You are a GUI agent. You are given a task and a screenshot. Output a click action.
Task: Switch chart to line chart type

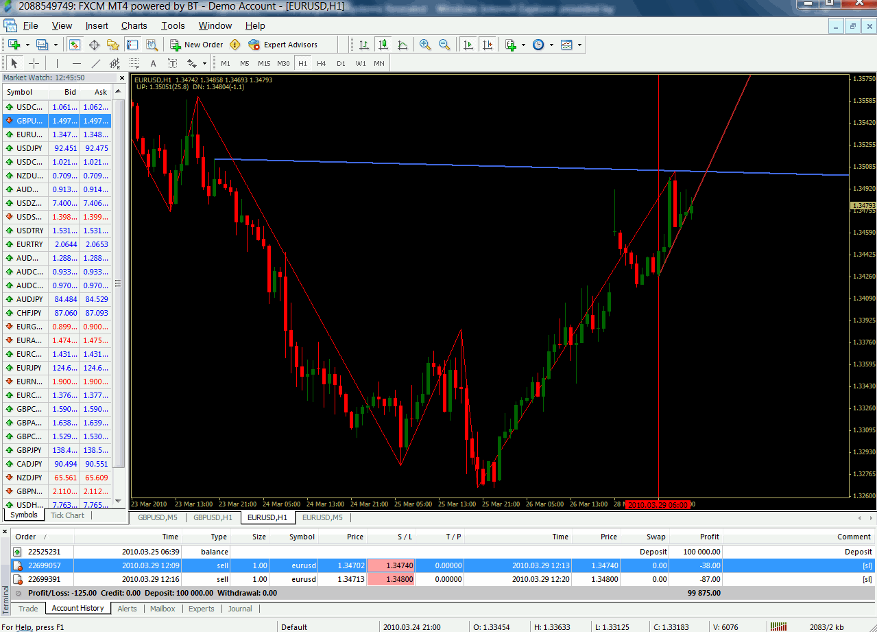click(x=403, y=45)
